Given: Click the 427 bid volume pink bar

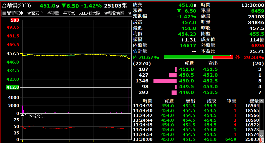Looking at the screenshot, I should point(173,75).
